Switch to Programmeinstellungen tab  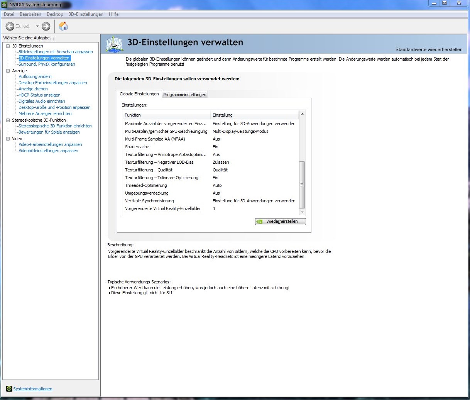(x=184, y=95)
